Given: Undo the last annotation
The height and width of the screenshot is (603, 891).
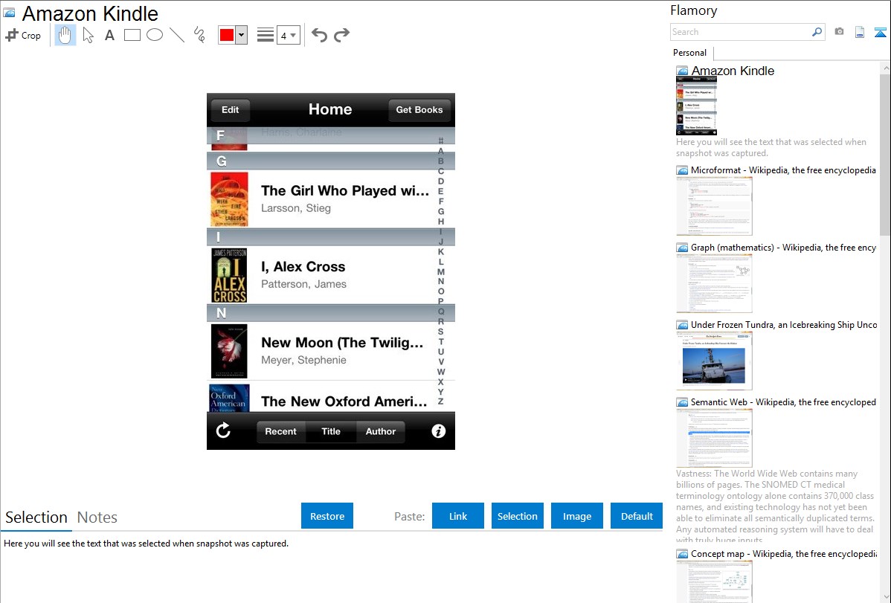Looking at the screenshot, I should pyautogui.click(x=319, y=35).
